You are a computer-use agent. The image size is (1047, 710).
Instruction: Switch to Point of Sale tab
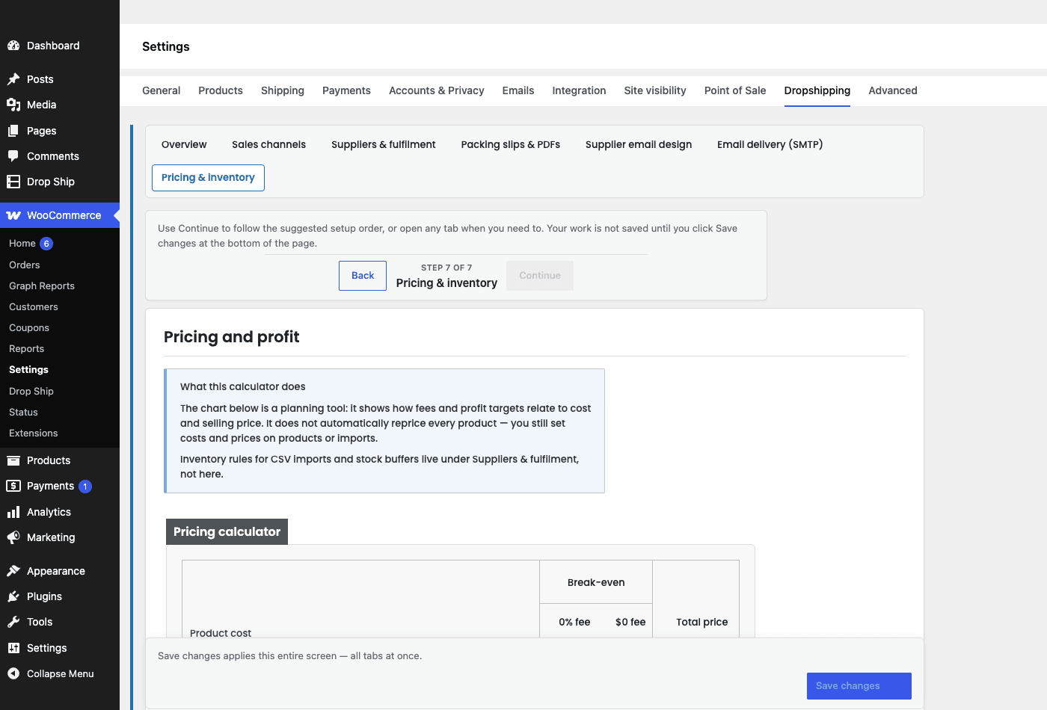click(x=735, y=90)
